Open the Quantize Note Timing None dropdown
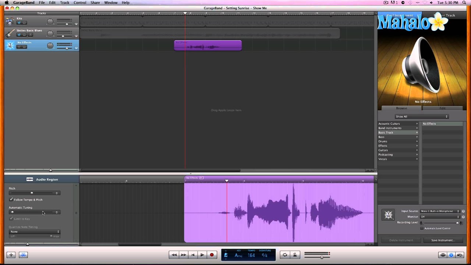This screenshot has width=471, height=265. coord(35,232)
